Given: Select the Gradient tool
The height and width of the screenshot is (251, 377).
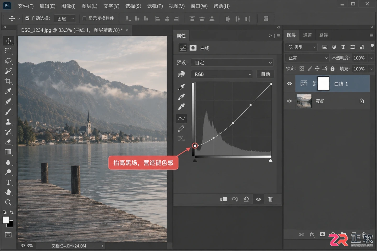Looking at the screenshot, I should (8, 152).
